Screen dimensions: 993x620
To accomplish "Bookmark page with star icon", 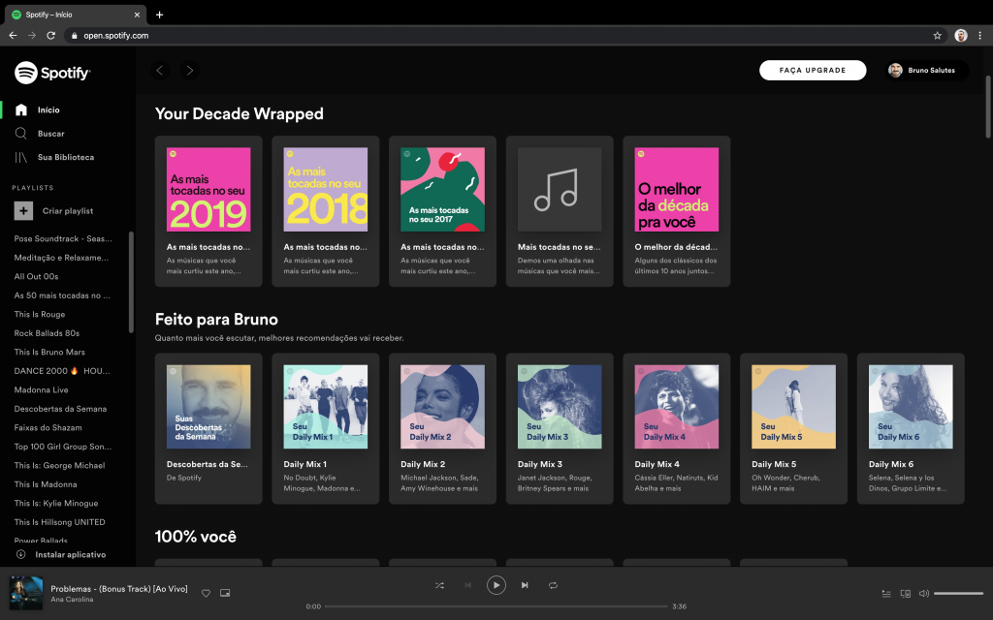I will tap(938, 36).
